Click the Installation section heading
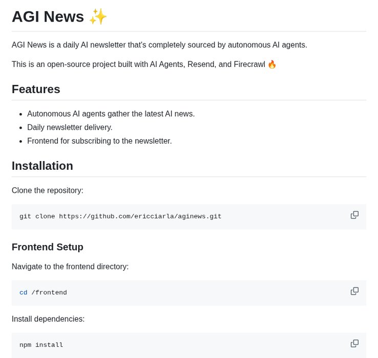This screenshot has width=378, height=358. point(43,166)
